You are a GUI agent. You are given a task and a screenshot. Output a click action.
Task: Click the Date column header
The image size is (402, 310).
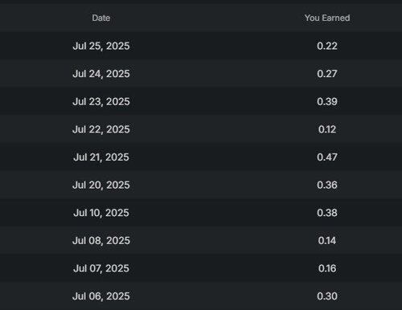click(x=101, y=18)
